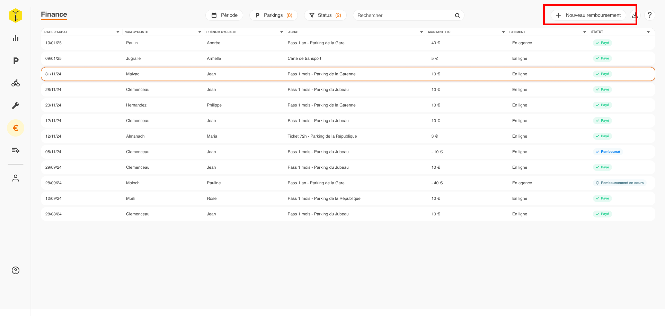Click the Payé badge on Mbili row
The width and height of the screenshot is (665, 316).
click(x=602, y=198)
